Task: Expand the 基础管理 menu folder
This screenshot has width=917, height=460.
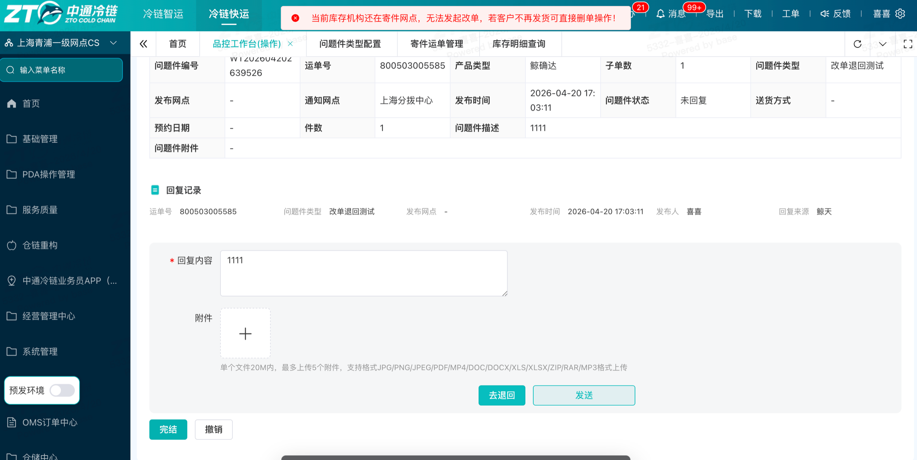Action: pyautogui.click(x=40, y=139)
